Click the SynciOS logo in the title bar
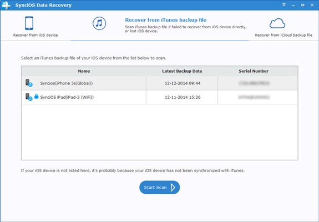Screen dimensions: 319x222 [x=6, y=5]
